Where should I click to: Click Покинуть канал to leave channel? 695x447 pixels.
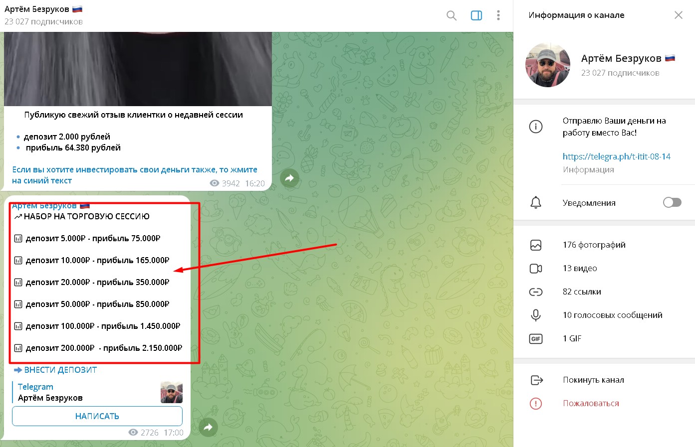pyautogui.click(x=593, y=380)
